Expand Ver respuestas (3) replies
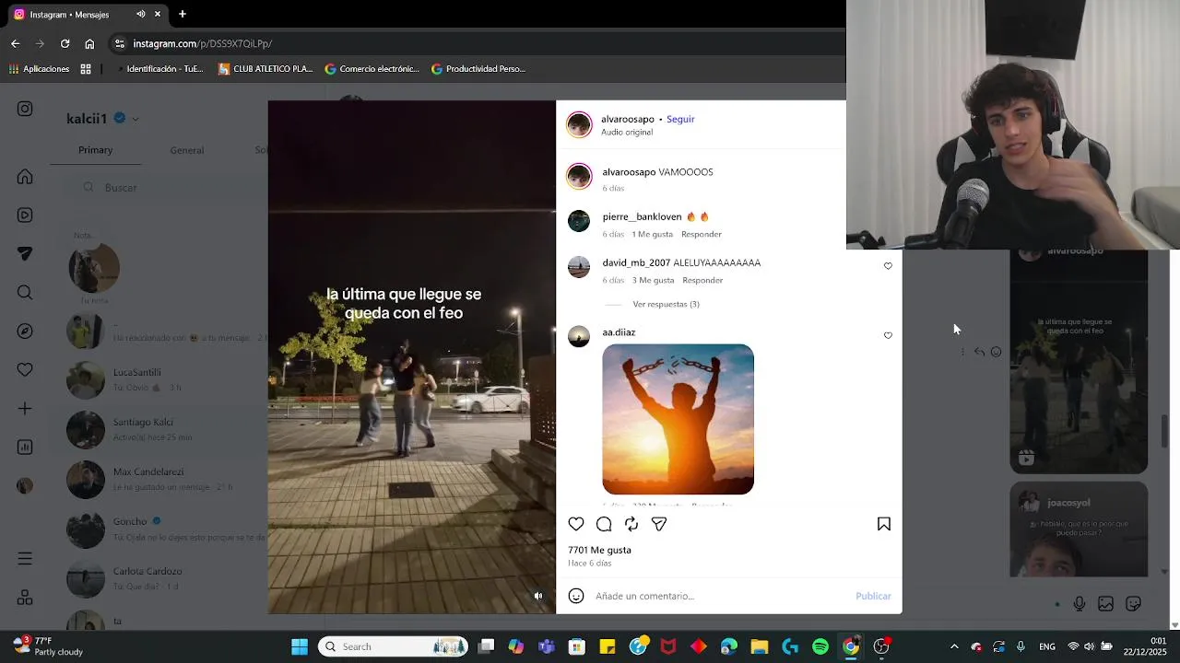Screen dimensions: 1180x663 coord(666,304)
